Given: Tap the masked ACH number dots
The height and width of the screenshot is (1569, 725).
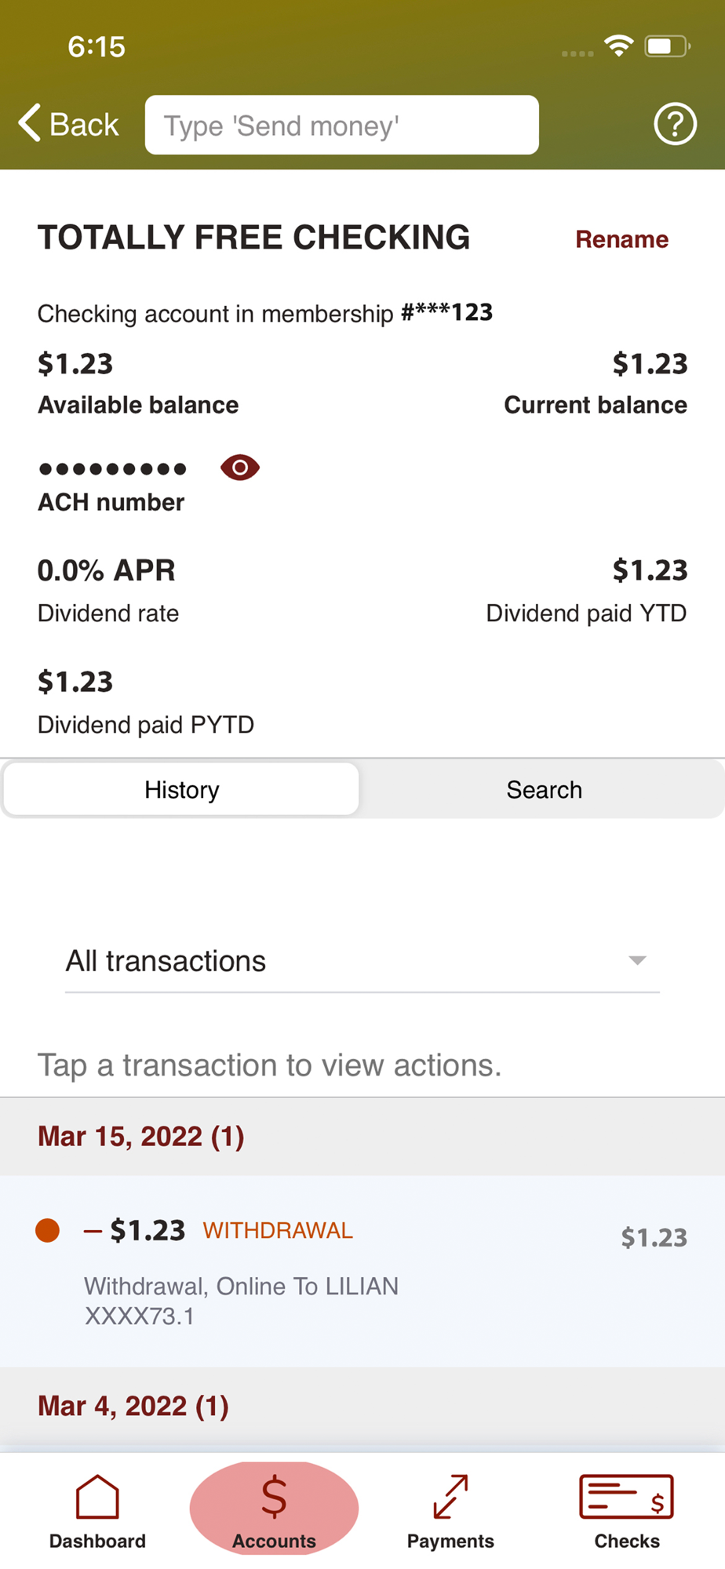Looking at the screenshot, I should (113, 469).
